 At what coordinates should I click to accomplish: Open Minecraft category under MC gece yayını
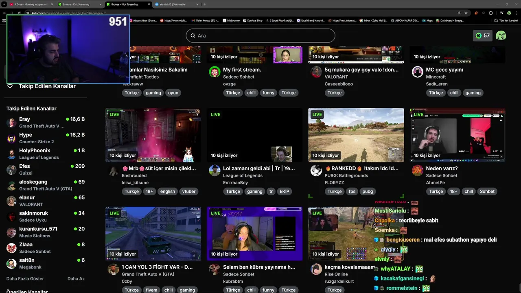pyautogui.click(x=436, y=77)
